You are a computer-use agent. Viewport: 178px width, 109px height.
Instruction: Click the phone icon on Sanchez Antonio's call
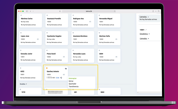[61, 78]
